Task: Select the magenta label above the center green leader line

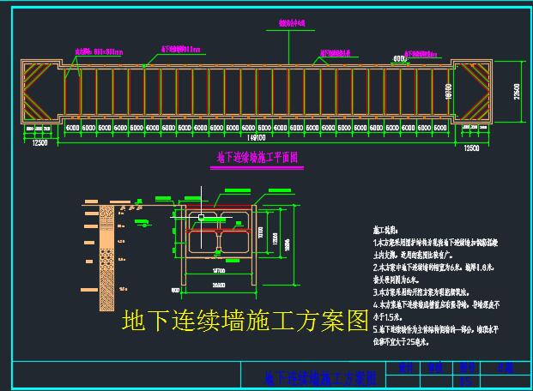Action: click(292, 23)
